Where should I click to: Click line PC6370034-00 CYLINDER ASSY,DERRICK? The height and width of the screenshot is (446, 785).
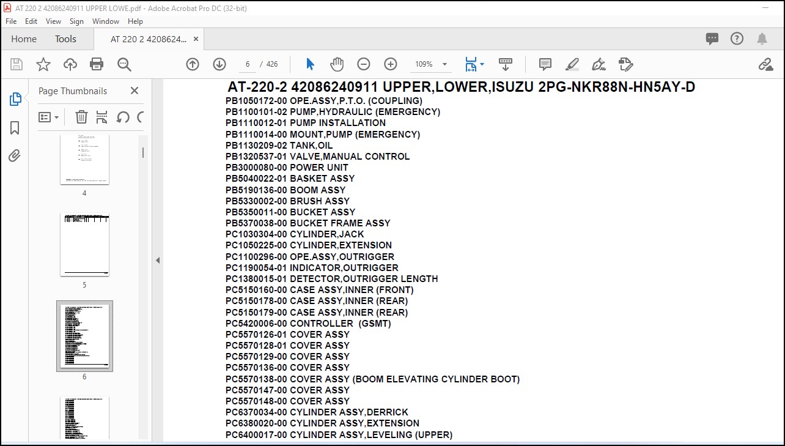(x=317, y=412)
